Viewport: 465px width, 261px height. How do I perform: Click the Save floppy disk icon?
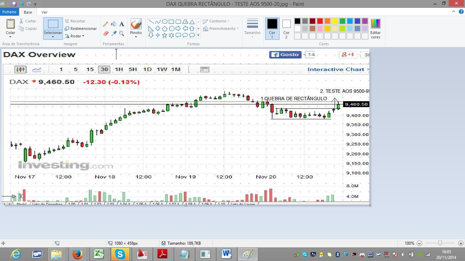14,4
